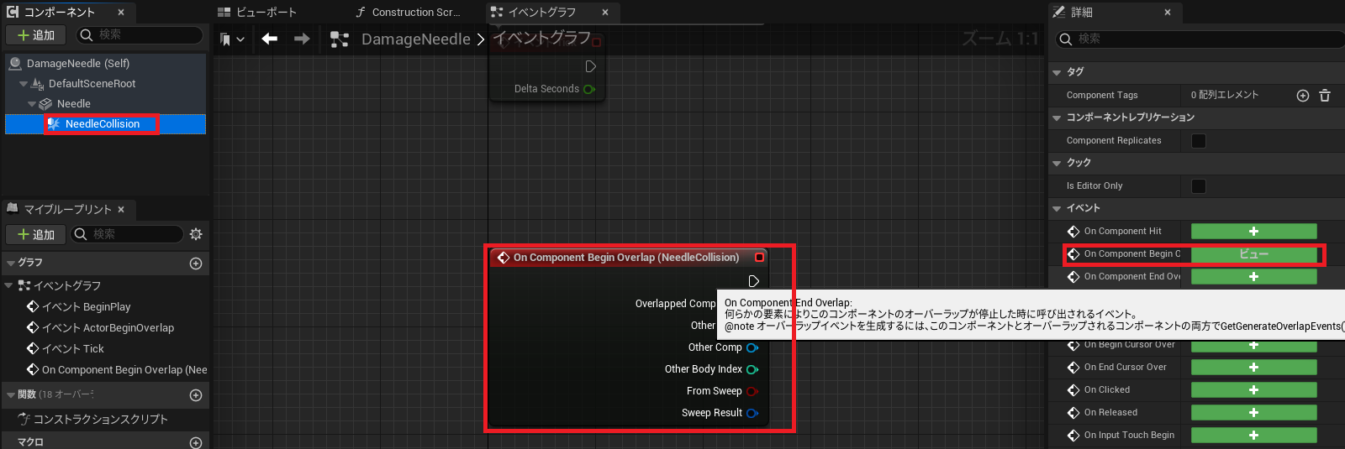Click the overlap node execution output pin

754,281
